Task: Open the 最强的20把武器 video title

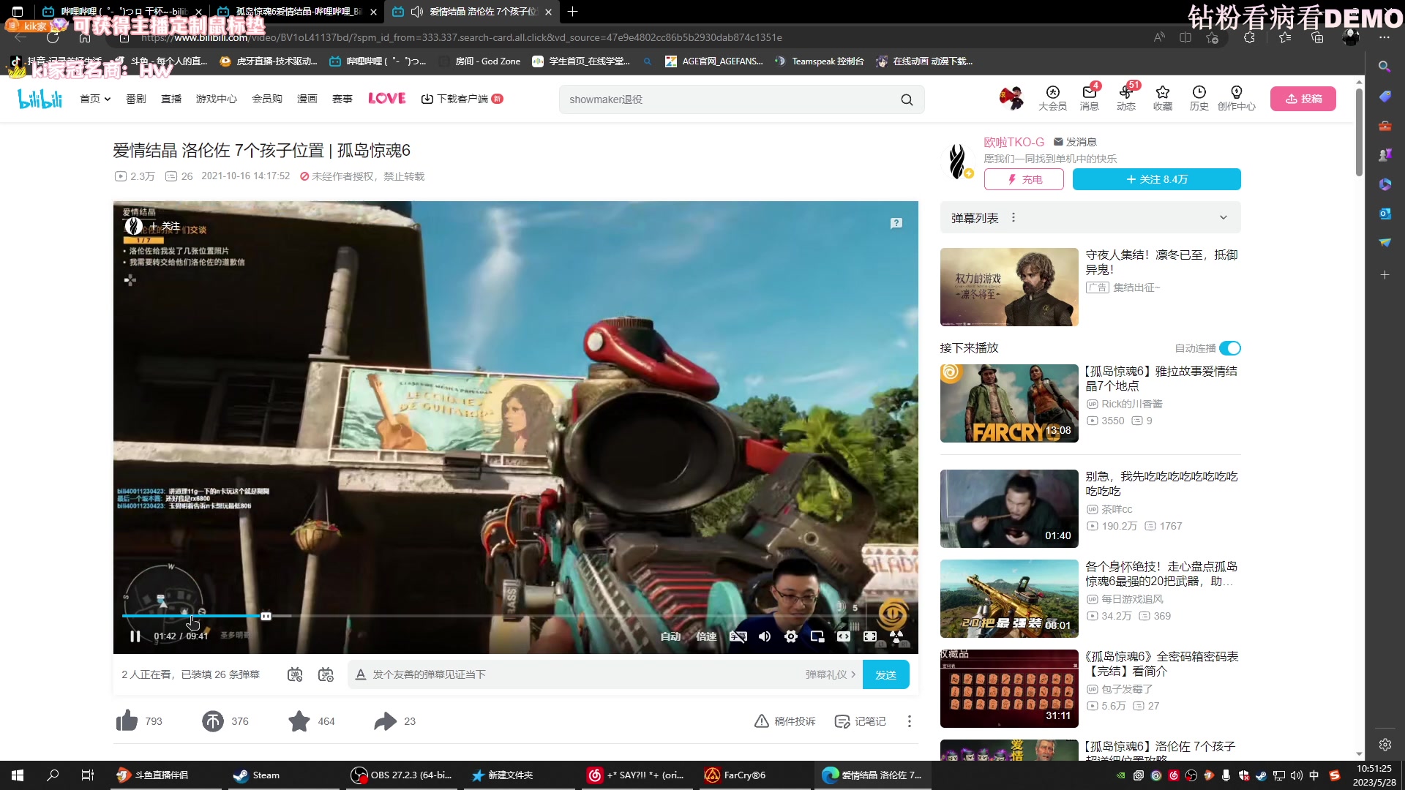Action: pos(1161,573)
